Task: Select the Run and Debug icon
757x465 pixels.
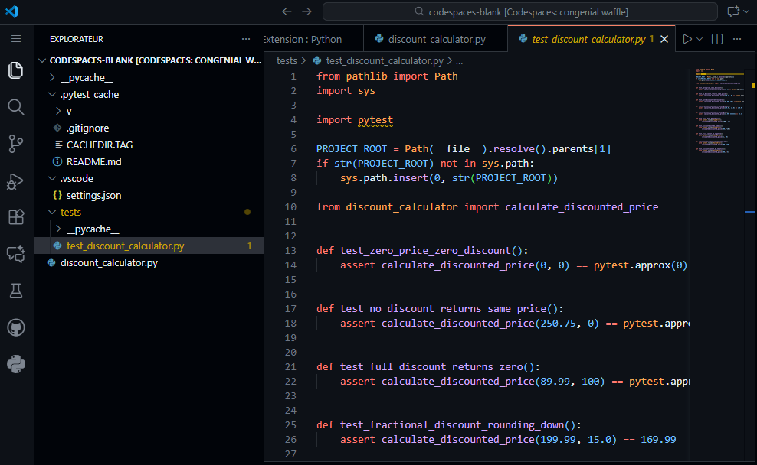Action: click(x=15, y=180)
